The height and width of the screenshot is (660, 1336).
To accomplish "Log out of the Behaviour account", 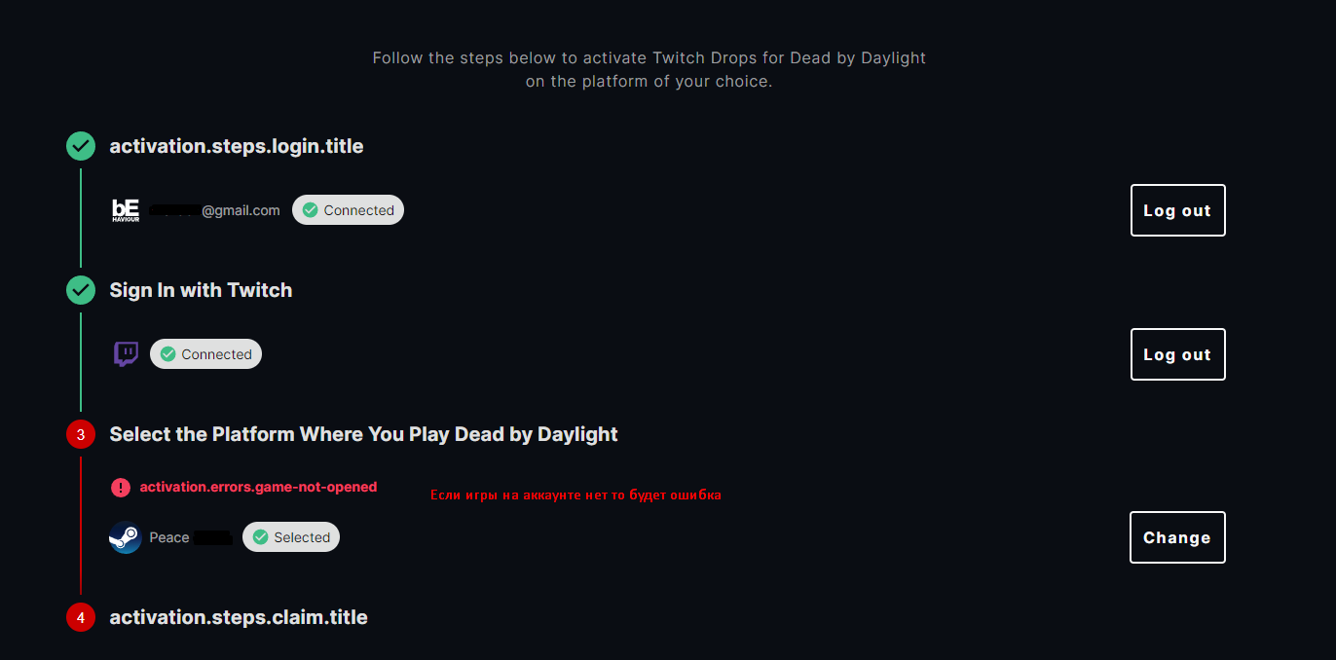I will pos(1177,210).
